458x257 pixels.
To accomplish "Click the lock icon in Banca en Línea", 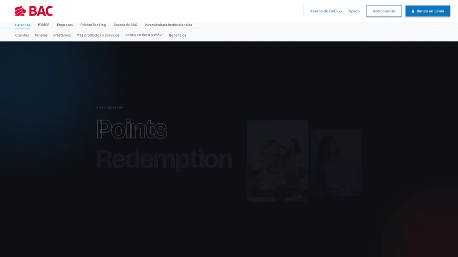I will coord(413,11).
